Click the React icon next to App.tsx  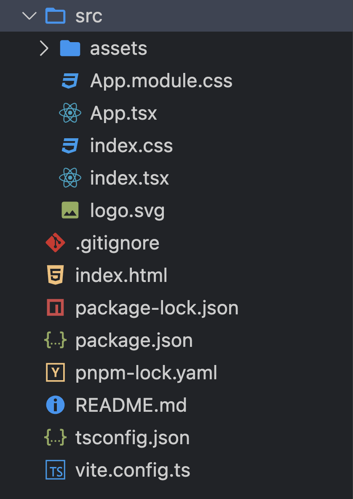[70, 113]
